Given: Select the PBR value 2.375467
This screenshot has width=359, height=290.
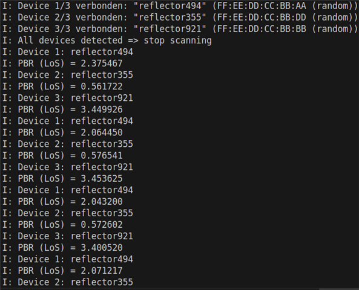Looking at the screenshot, I should (x=102, y=63).
